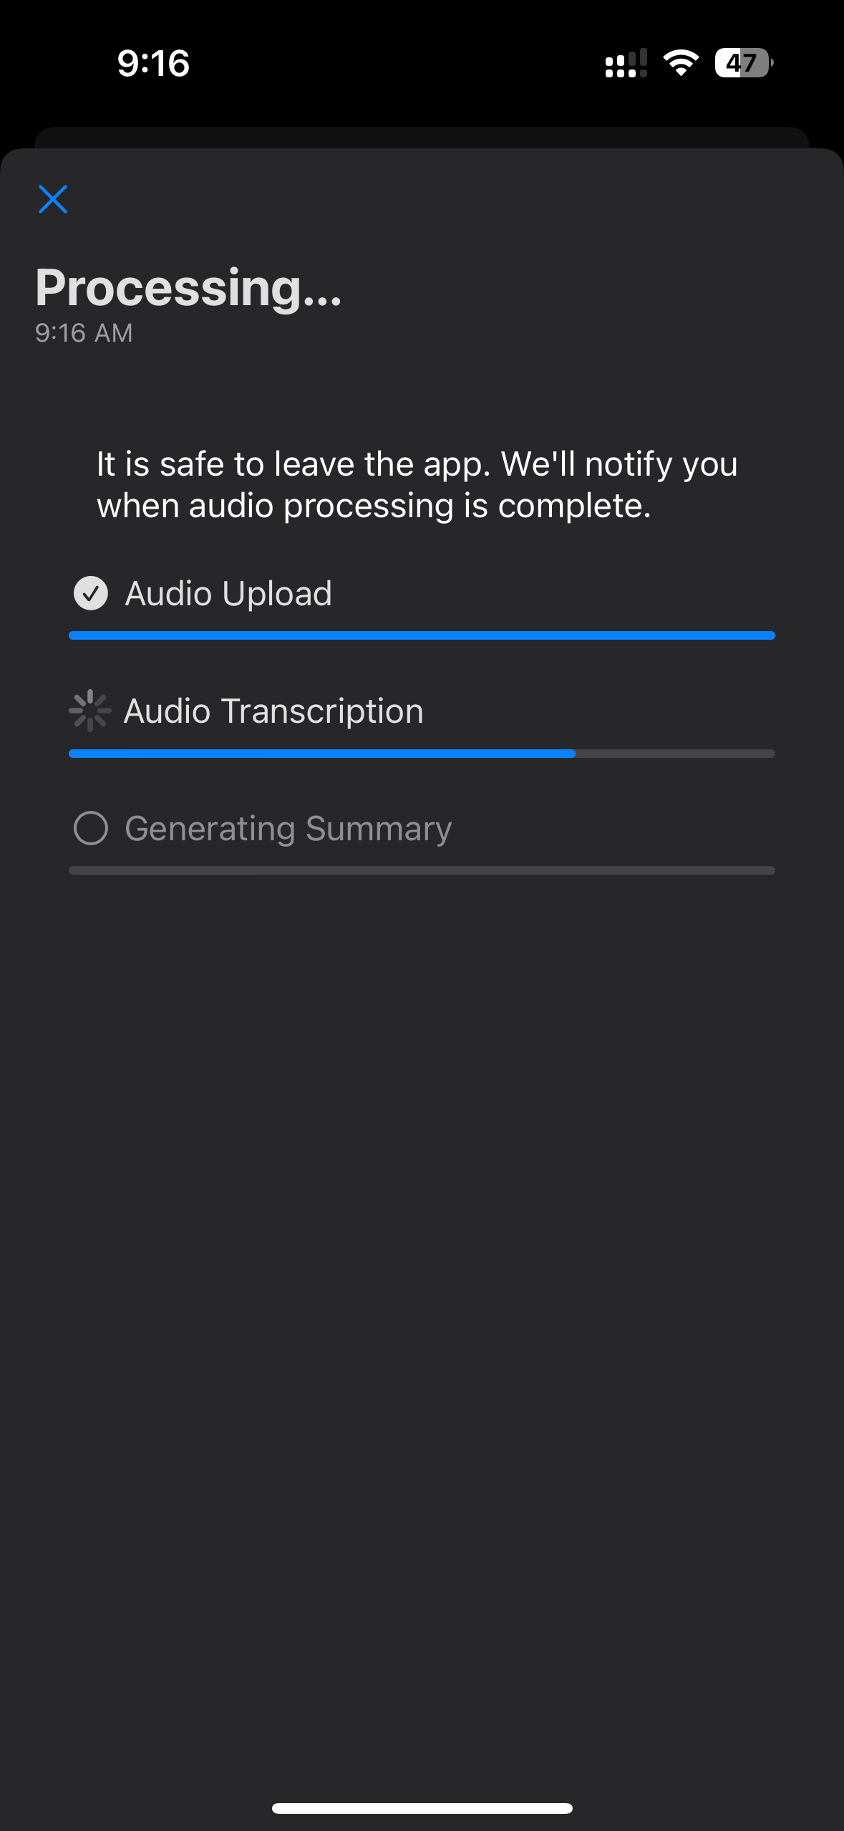
Task: Tap the Processing... heading
Action: coord(189,287)
